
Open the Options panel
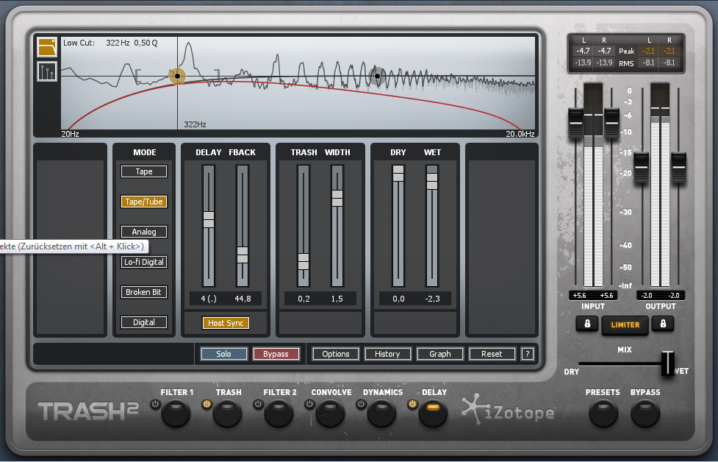coord(335,354)
